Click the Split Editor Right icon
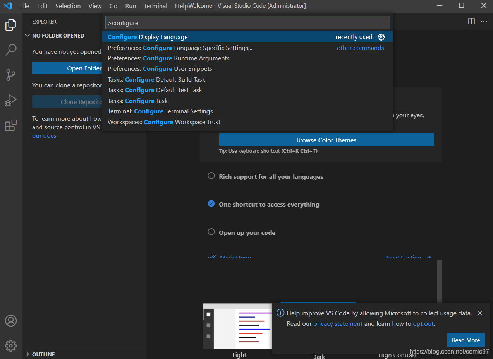The height and width of the screenshot is (359, 493). point(471,21)
